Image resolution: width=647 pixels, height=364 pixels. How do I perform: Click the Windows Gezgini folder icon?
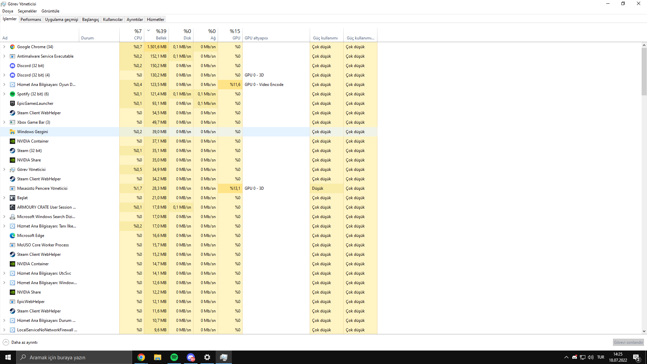click(12, 132)
